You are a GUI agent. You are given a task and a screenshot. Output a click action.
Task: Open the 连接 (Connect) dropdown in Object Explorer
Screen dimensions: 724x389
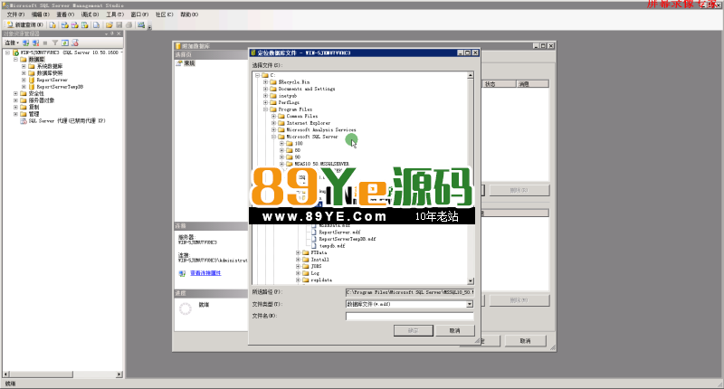12,43
